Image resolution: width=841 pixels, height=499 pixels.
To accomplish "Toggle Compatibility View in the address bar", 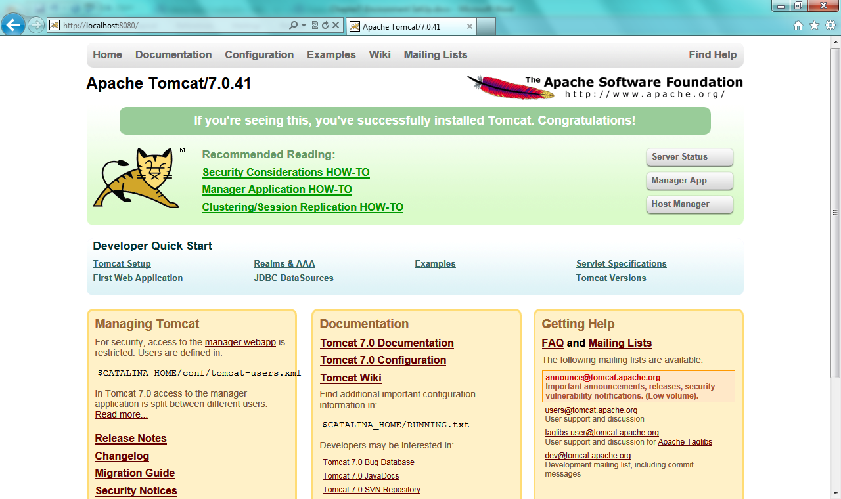I will (x=315, y=25).
